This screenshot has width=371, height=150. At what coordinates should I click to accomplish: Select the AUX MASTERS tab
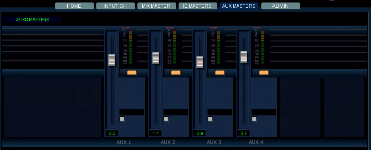[x=239, y=6]
